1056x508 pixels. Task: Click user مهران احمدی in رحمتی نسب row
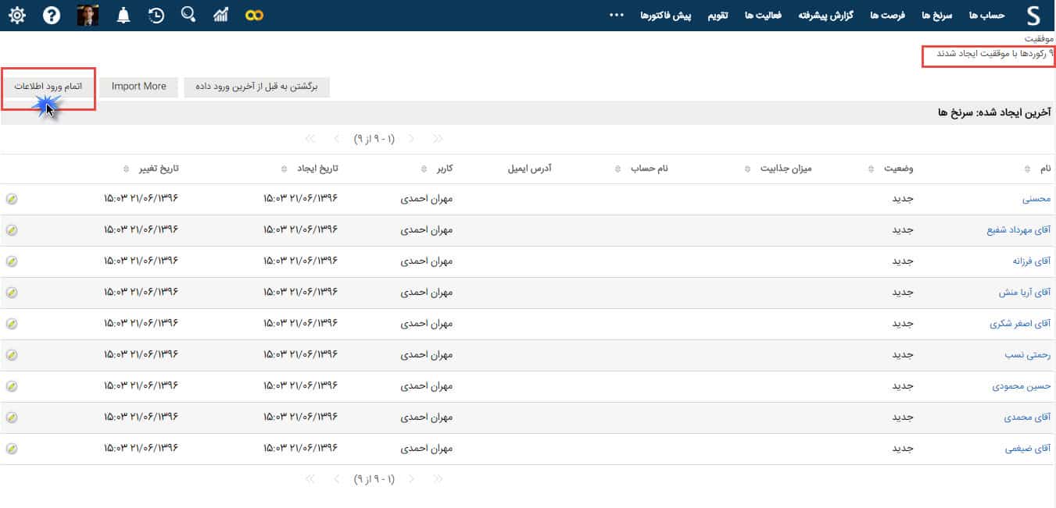point(427,355)
